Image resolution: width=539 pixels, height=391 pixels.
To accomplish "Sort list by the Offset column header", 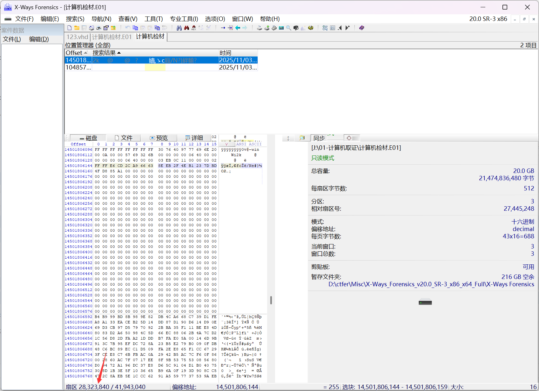I will pos(78,53).
